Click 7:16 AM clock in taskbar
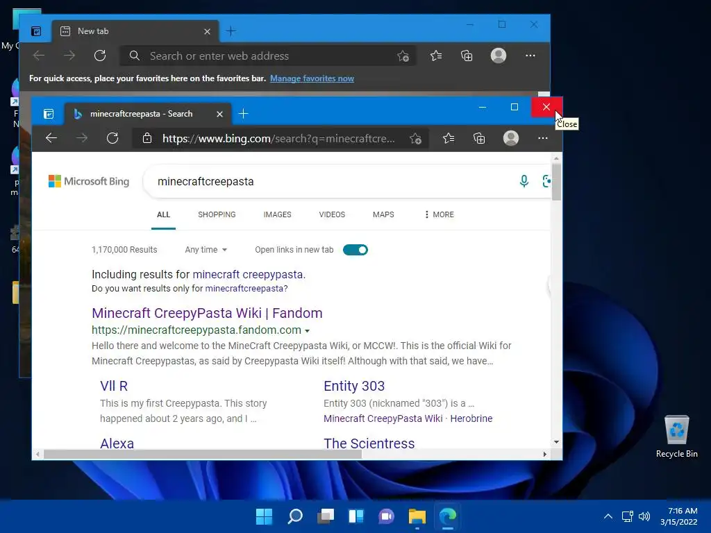Viewport: 711px width, 533px height. pos(683,511)
